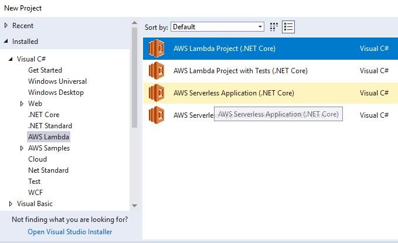Click the tree panel scrollbar thumb

(x=135, y=77)
